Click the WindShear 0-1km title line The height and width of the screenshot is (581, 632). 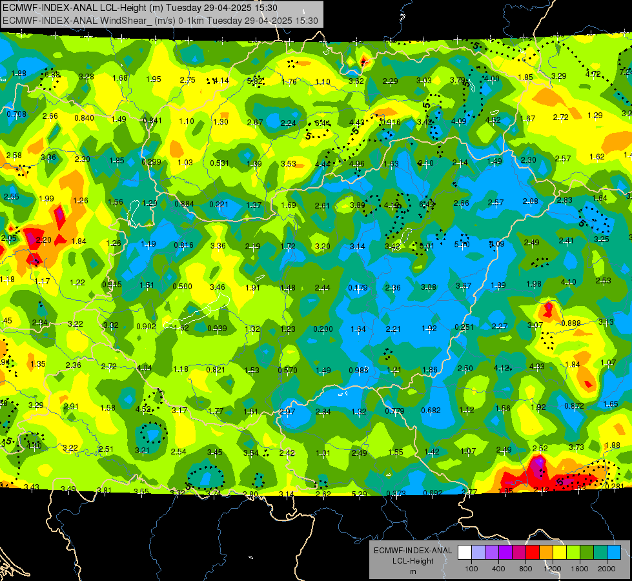click(160, 21)
